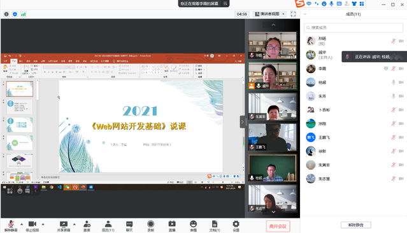Expand video options arrow beside camera
Viewport: 407px width, 233px height.
[43, 224]
